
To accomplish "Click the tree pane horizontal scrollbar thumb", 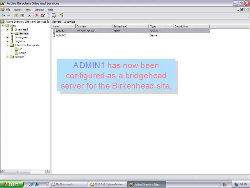I will (18, 172).
